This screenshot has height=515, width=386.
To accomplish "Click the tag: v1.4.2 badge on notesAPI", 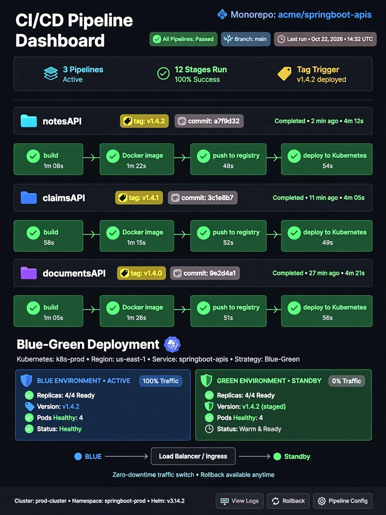I will (145, 121).
